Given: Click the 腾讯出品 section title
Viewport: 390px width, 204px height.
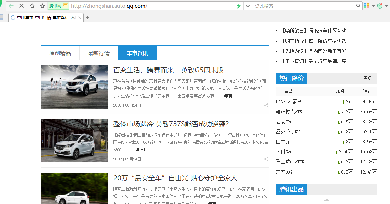Looking at the screenshot, I should [292, 189].
